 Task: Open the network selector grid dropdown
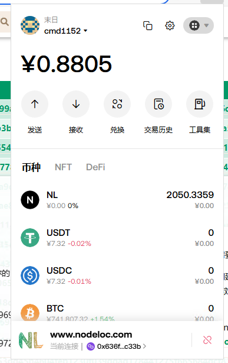[x=199, y=25]
